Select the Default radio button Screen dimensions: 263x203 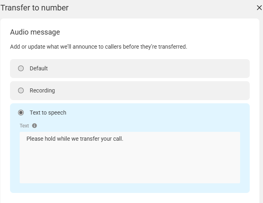pos(21,68)
